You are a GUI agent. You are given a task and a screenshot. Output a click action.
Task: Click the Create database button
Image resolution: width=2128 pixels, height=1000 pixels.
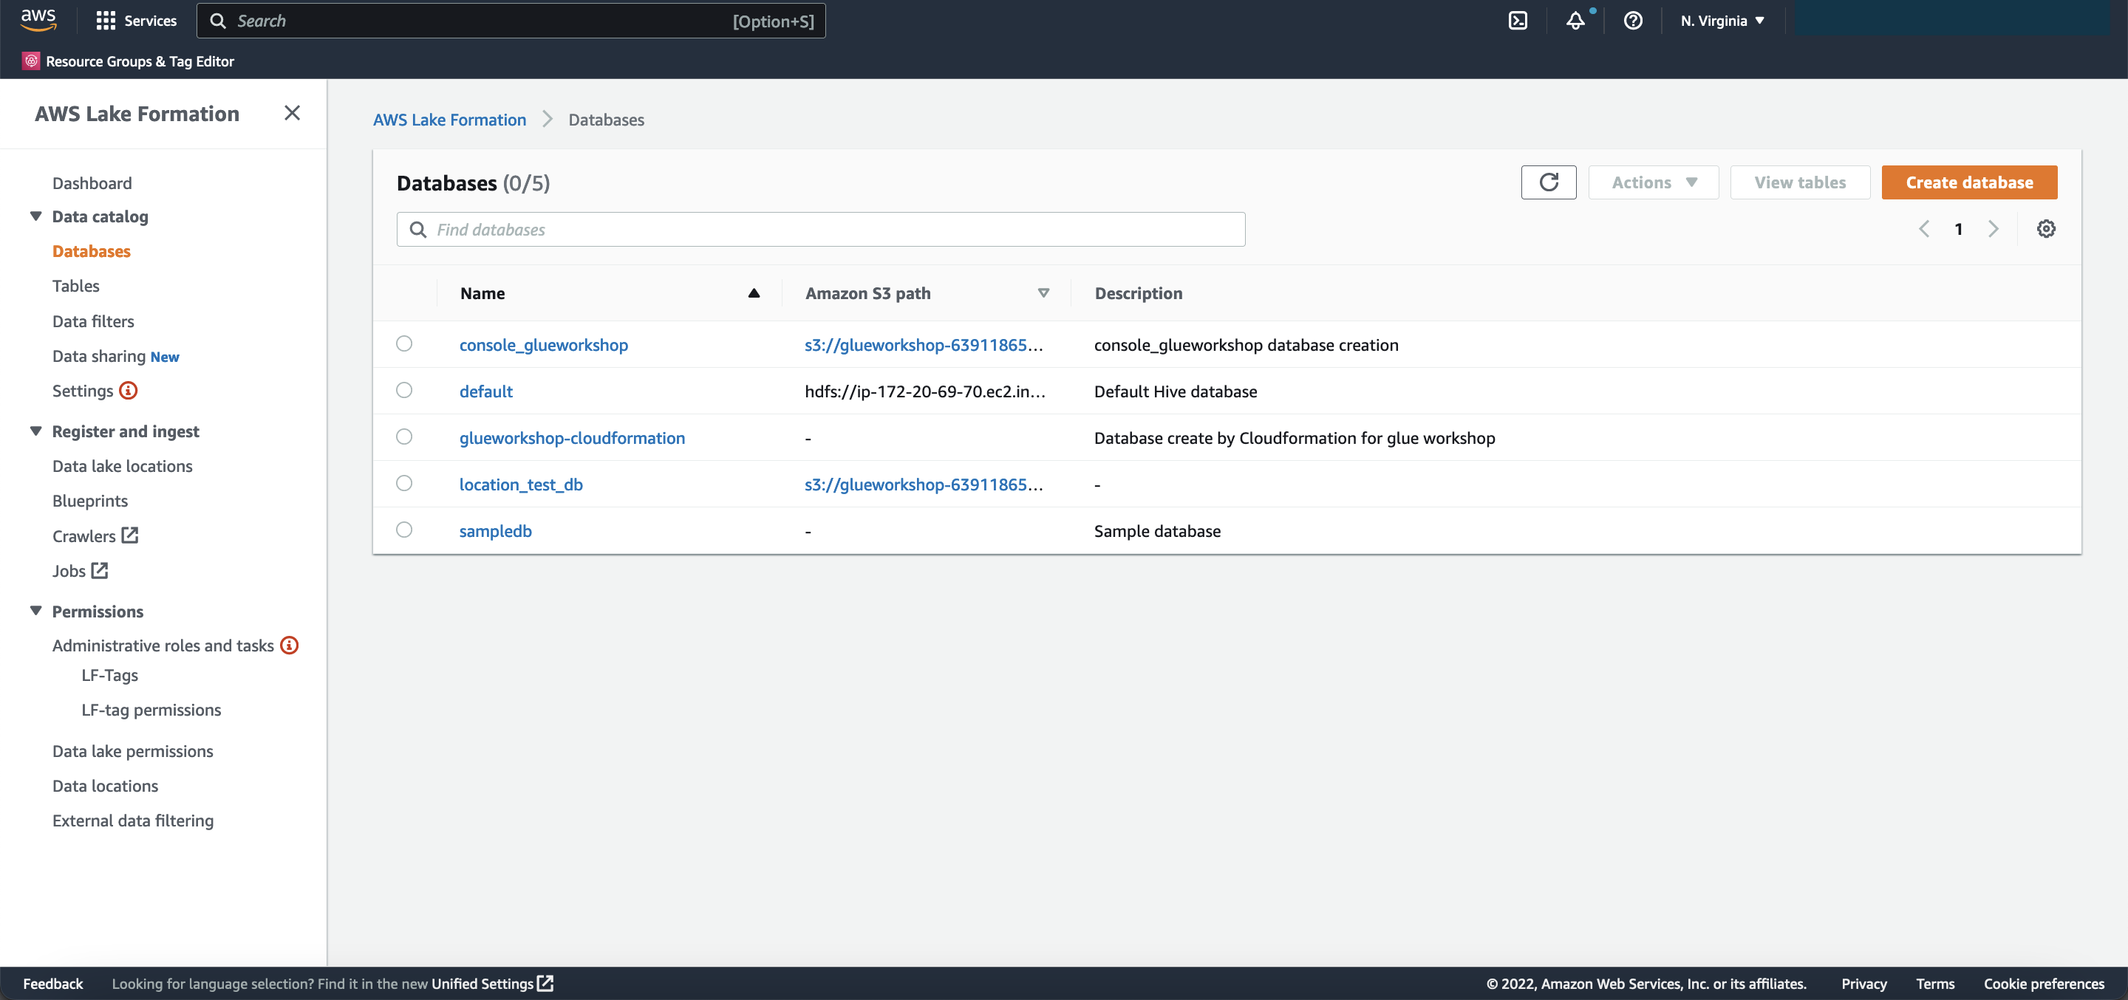coord(1969,182)
